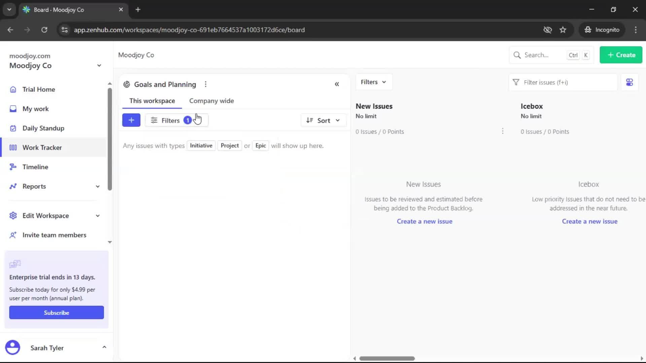The image size is (646, 363).
Task: Click Subscribe on the trial banner
Action: 56,312
